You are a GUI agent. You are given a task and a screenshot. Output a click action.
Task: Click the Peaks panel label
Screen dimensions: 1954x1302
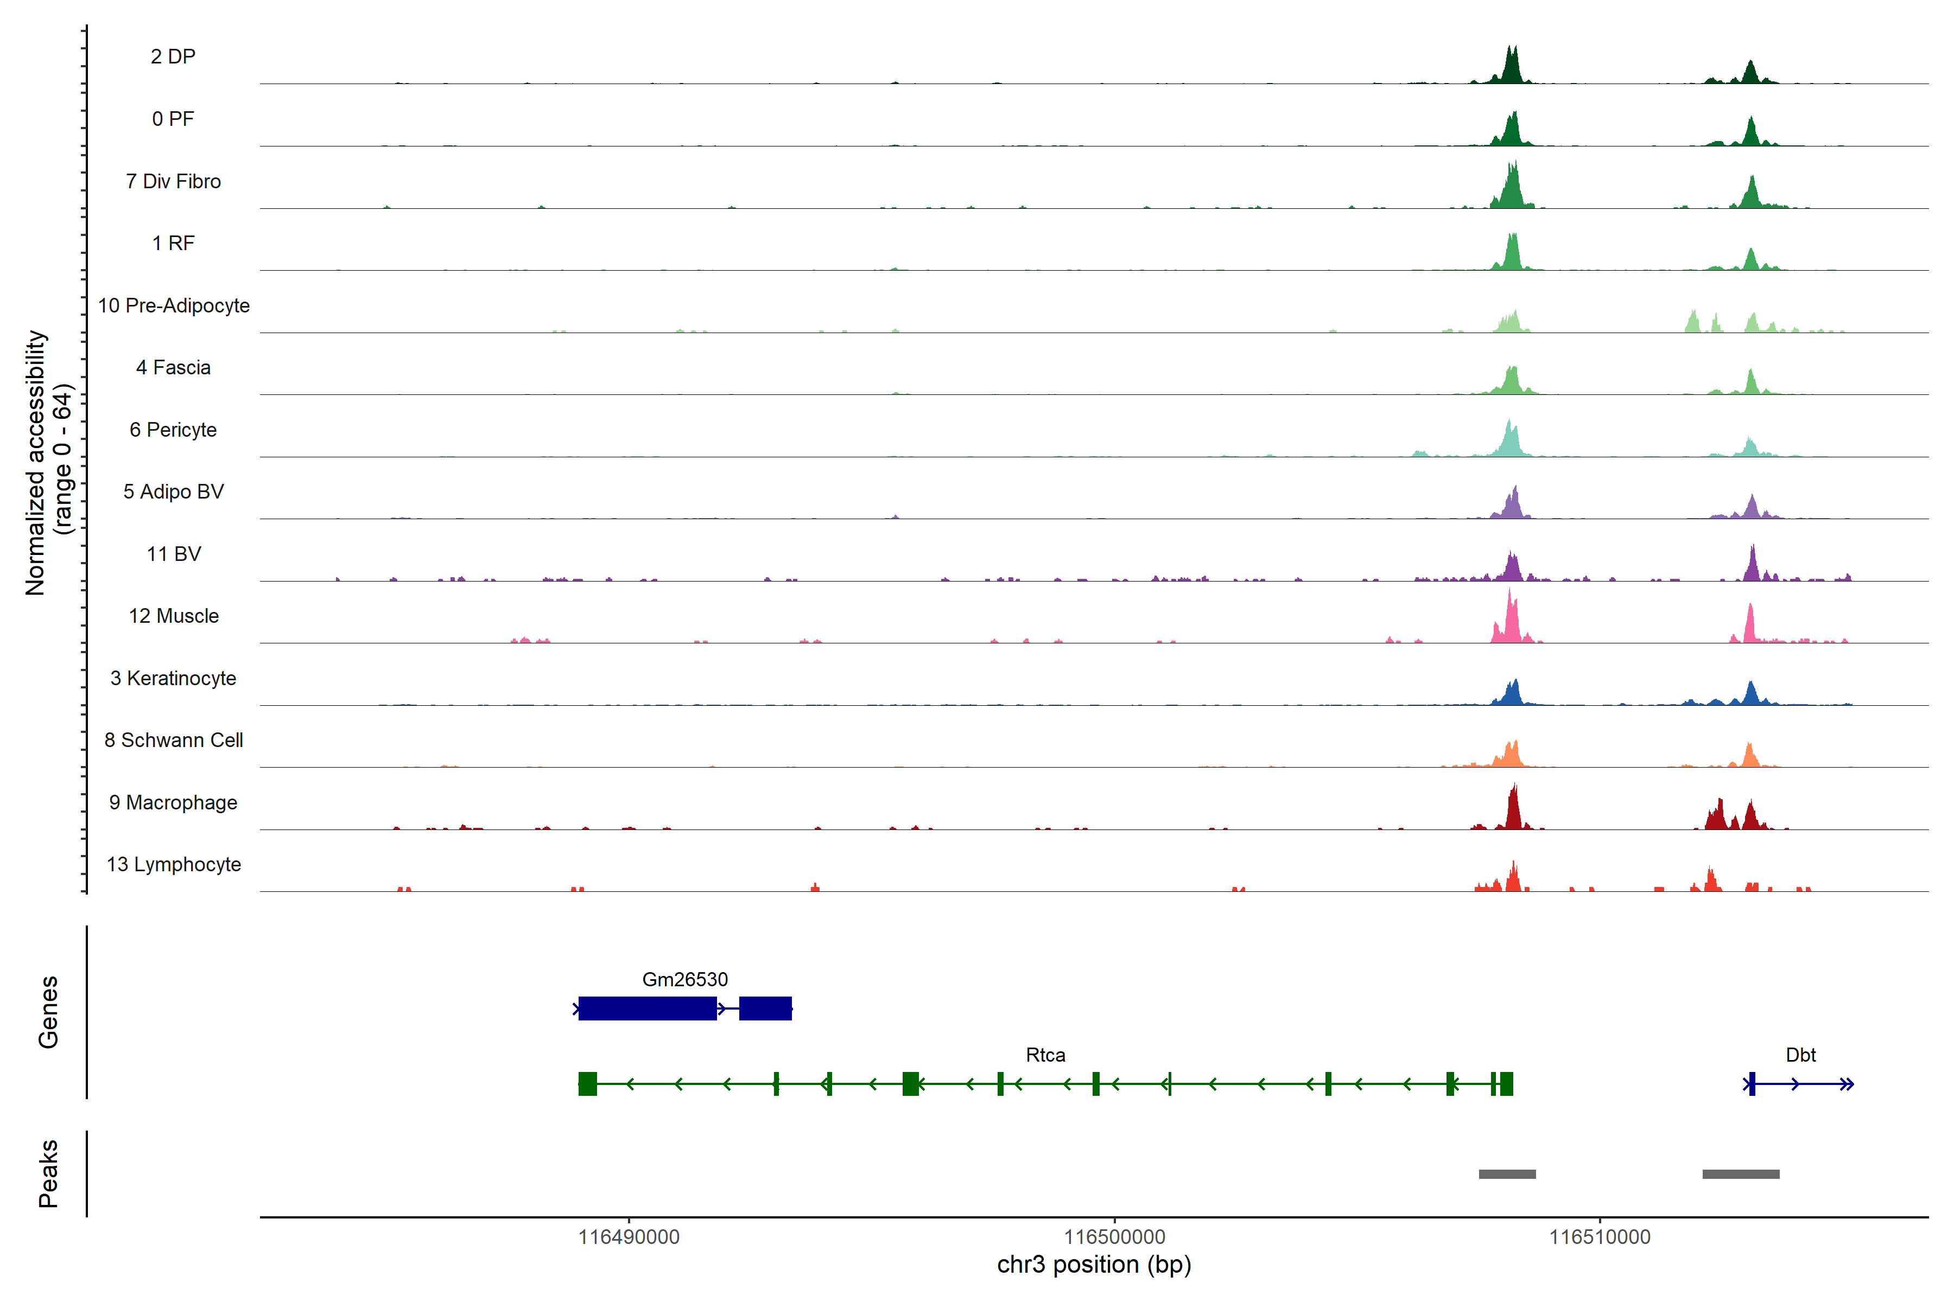click(48, 1172)
